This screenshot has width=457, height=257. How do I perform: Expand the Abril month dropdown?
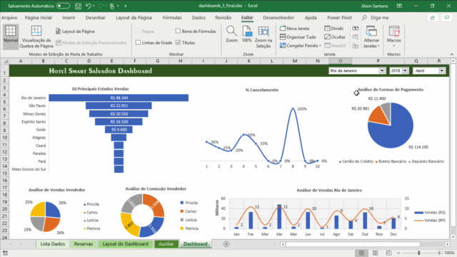pyautogui.click(x=442, y=71)
